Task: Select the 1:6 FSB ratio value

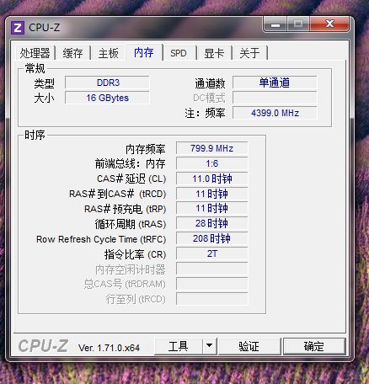Action: point(211,163)
